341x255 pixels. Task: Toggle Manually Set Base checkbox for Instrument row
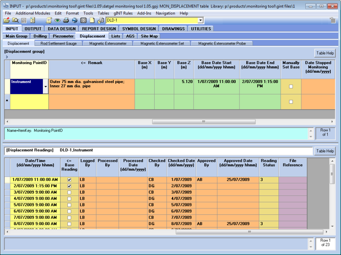pos(291,86)
